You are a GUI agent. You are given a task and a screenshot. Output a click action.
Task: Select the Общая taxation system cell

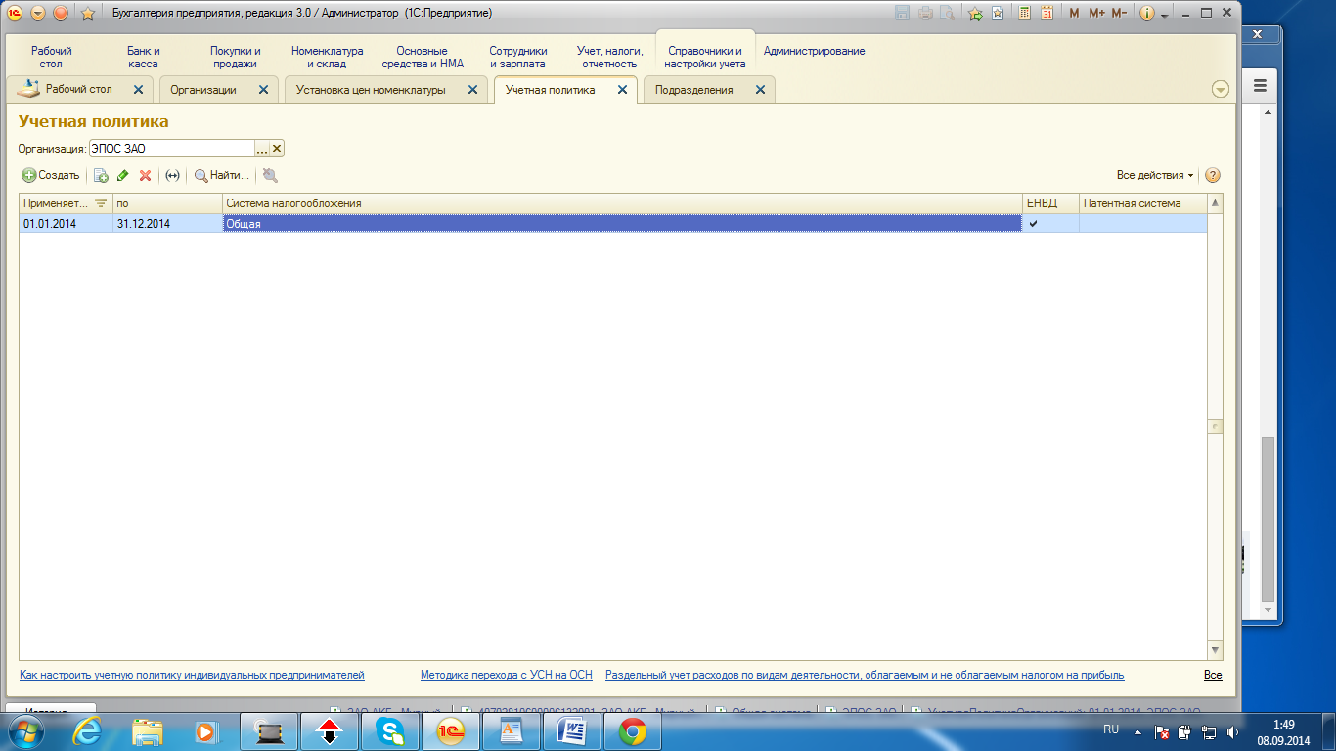(623, 224)
